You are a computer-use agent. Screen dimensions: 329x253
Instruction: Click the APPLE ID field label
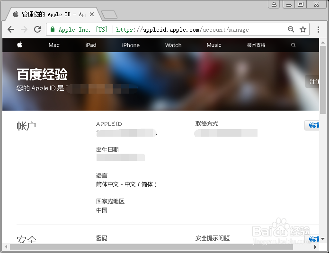click(109, 124)
